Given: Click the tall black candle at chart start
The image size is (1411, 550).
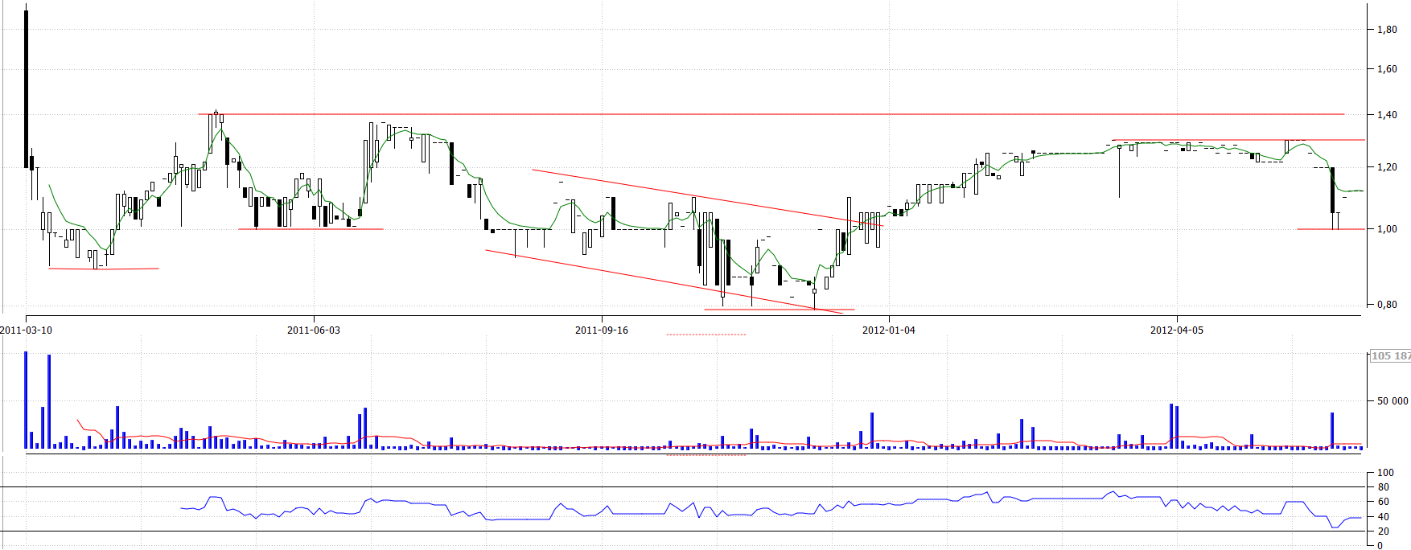Looking at the screenshot, I should coord(27,89).
